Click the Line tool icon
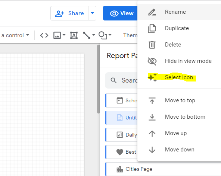 coord(87,35)
